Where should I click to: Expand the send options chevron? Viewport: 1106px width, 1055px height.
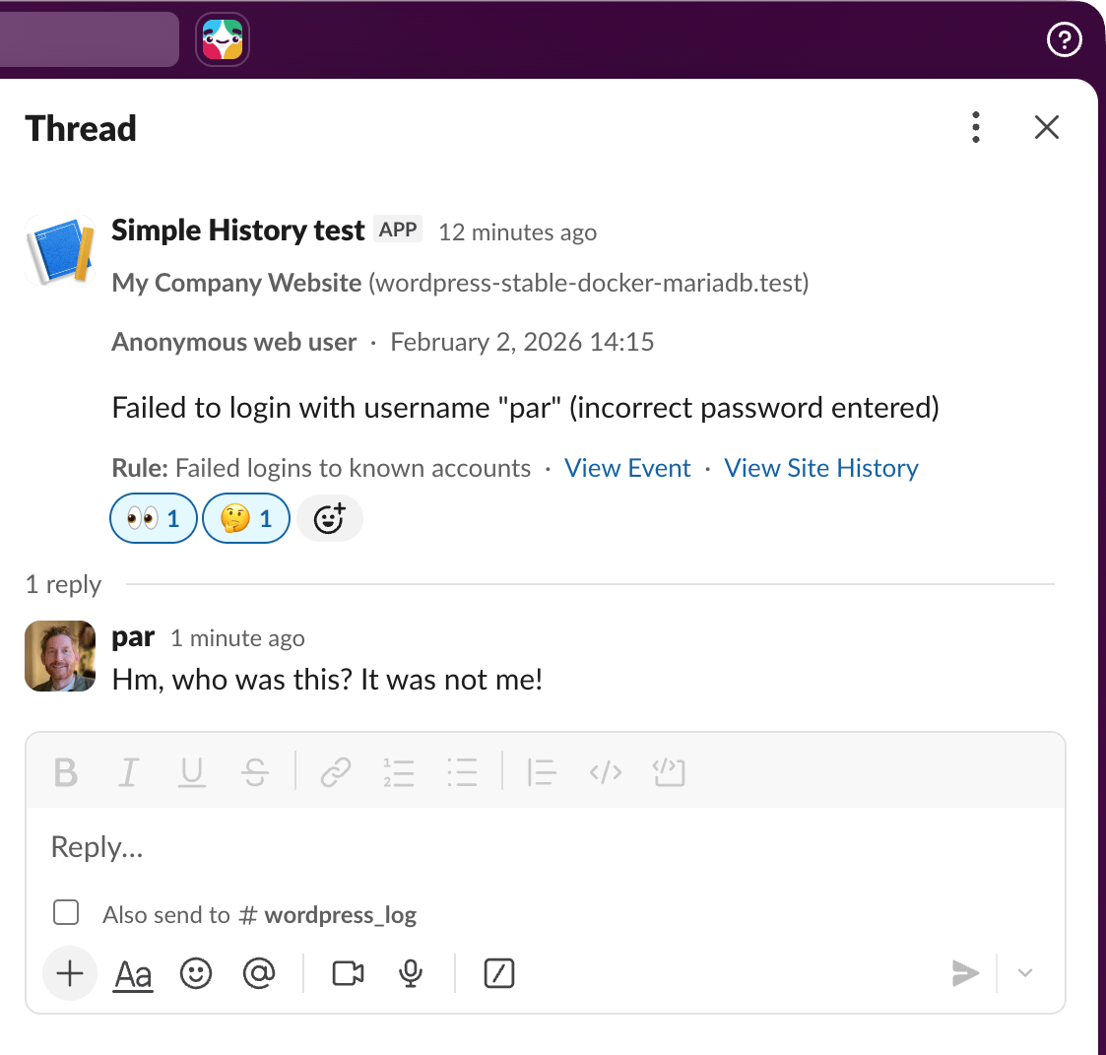click(1024, 973)
